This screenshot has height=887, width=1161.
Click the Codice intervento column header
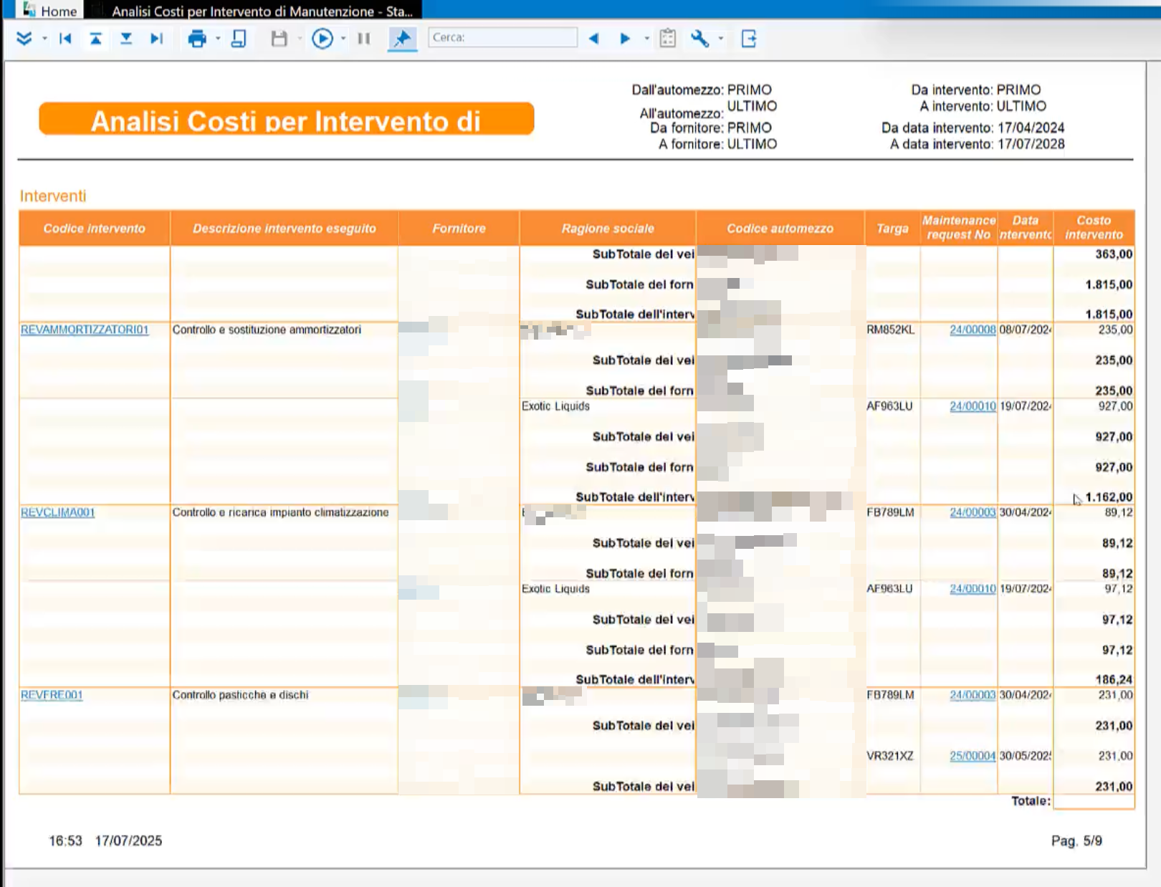pyautogui.click(x=95, y=229)
